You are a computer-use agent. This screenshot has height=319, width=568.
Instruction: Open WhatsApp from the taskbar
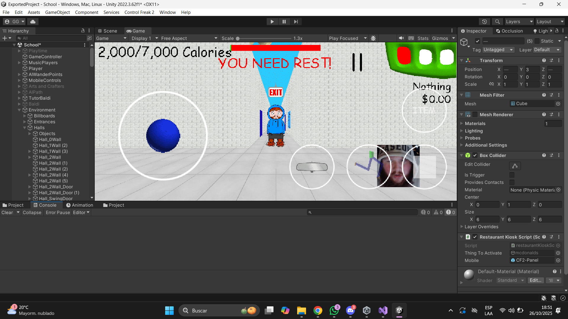334,310
